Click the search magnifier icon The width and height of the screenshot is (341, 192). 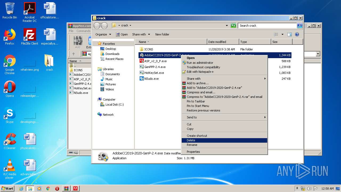pos(300,26)
